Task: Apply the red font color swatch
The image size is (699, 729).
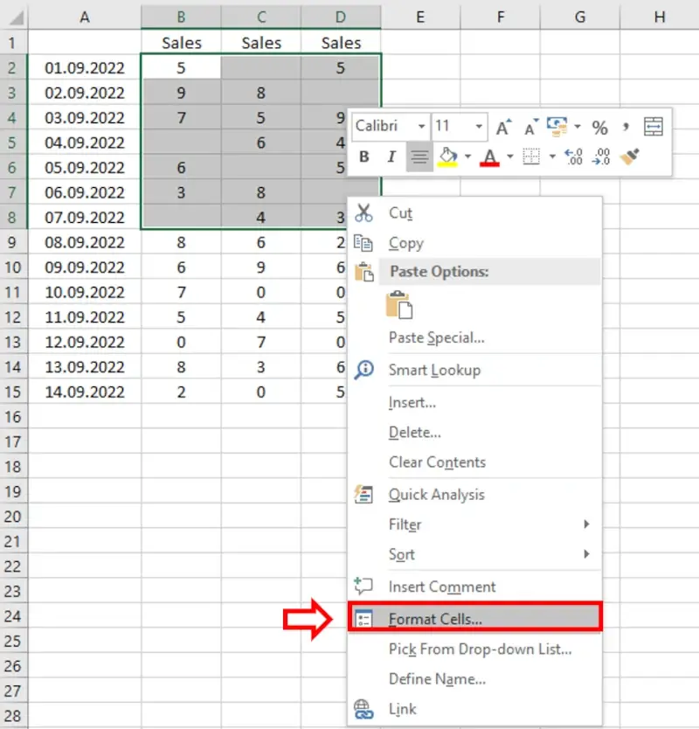Action: 489,157
